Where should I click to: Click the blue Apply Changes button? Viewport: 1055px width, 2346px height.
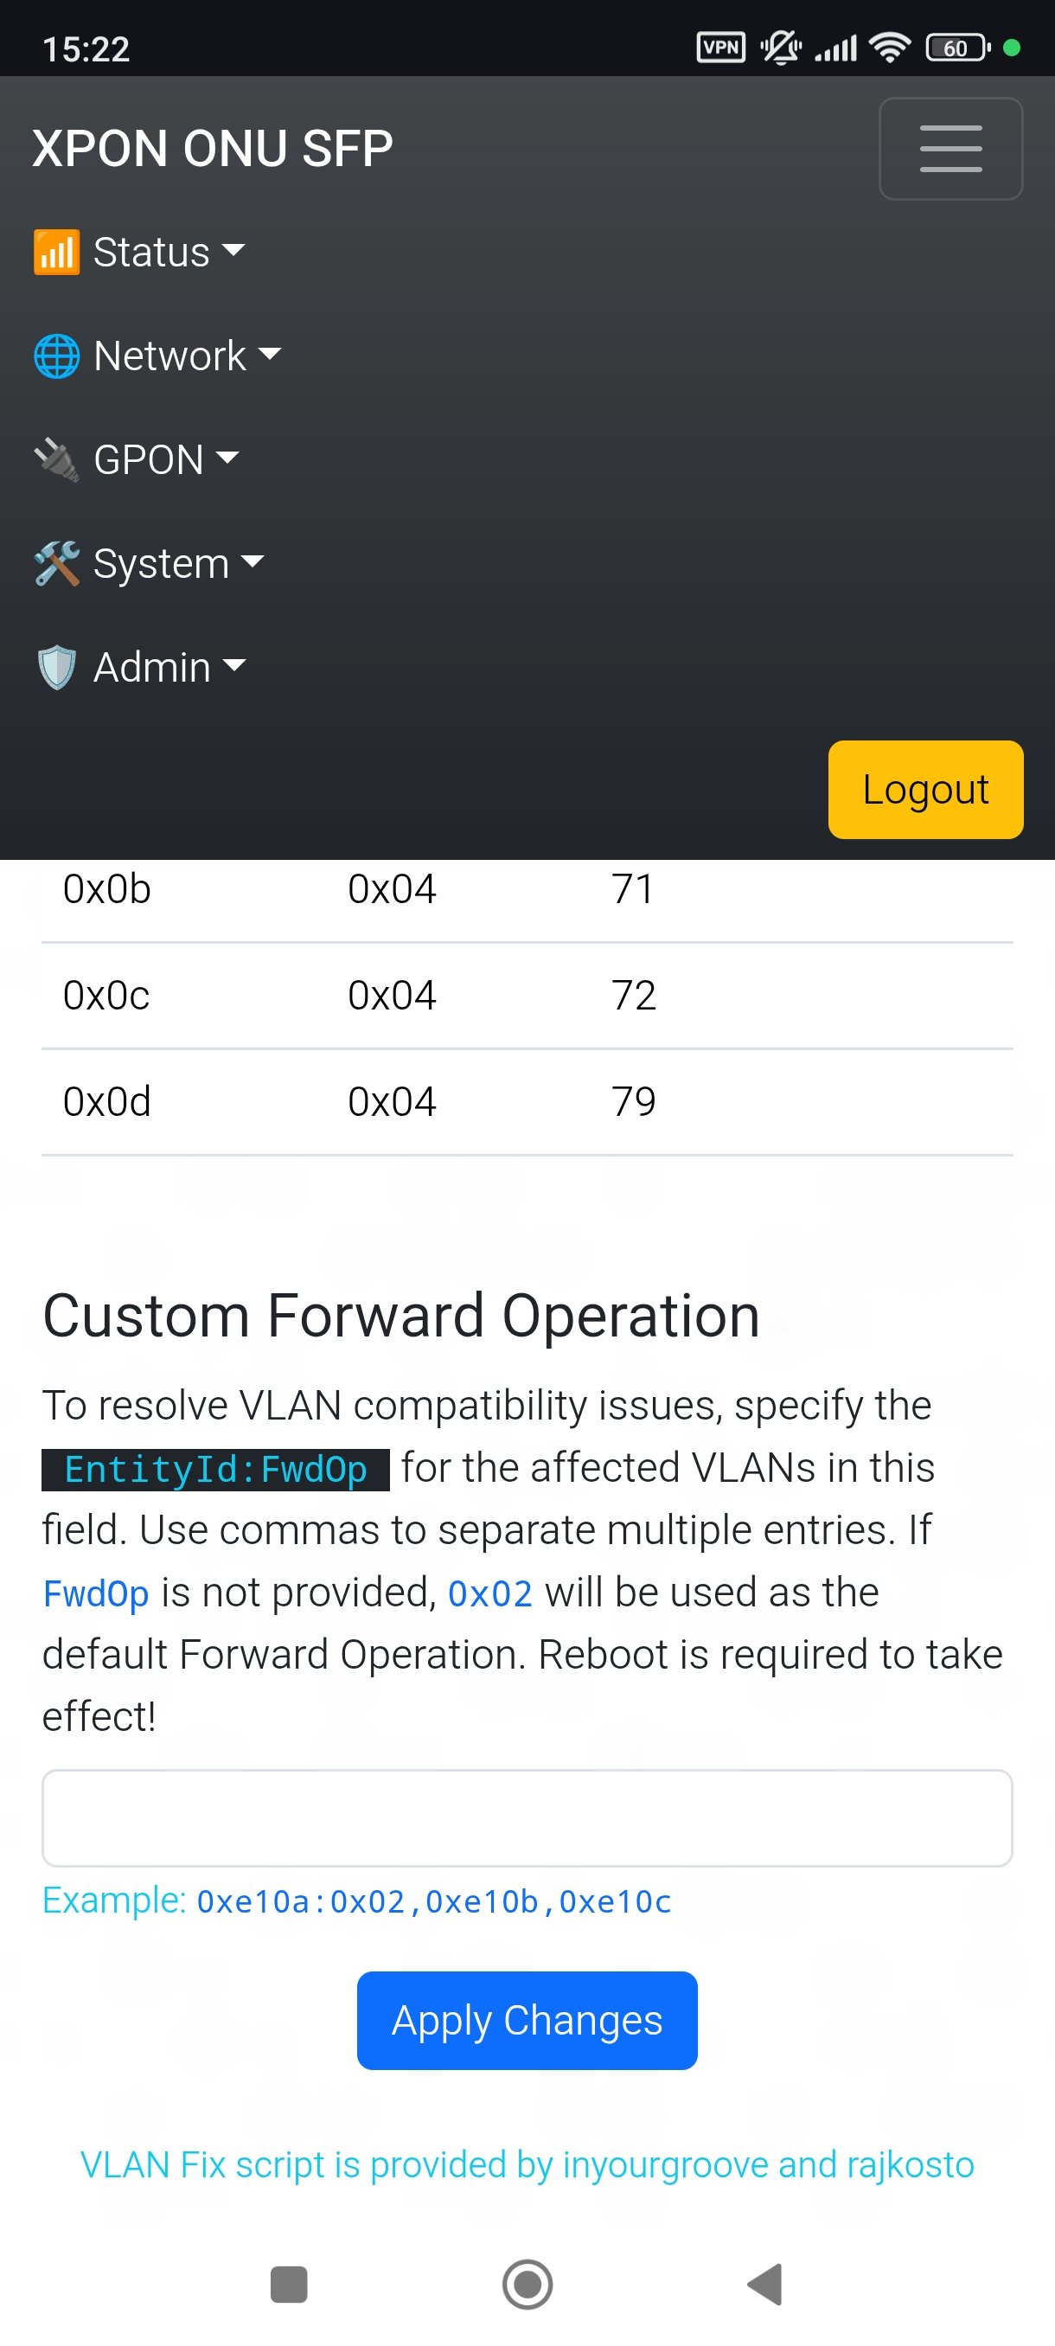coord(527,2020)
